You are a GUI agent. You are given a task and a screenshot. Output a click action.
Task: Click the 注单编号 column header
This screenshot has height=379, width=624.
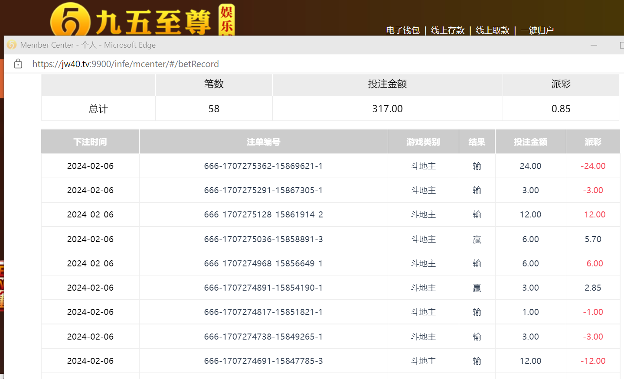click(x=263, y=142)
